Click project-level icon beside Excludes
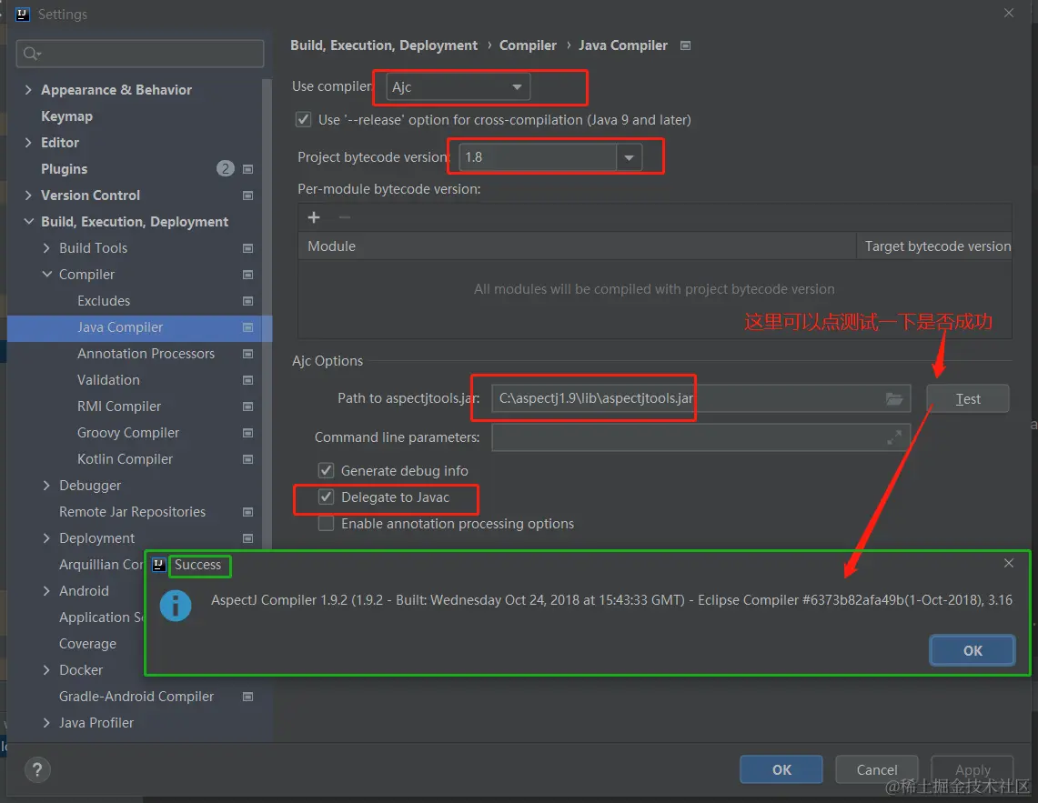The image size is (1038, 803). pos(247,301)
